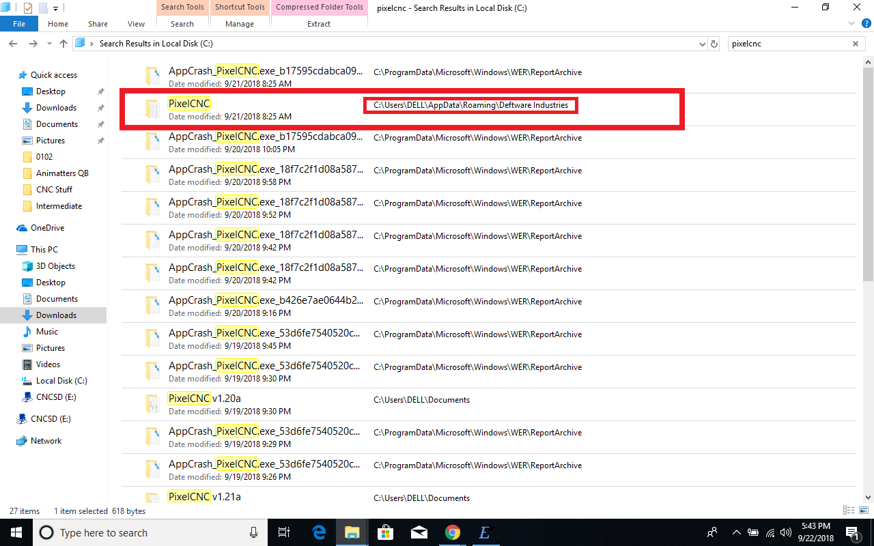This screenshot has width=874, height=546.
Task: Click the Cortana microphone icon
Action: pyautogui.click(x=254, y=532)
